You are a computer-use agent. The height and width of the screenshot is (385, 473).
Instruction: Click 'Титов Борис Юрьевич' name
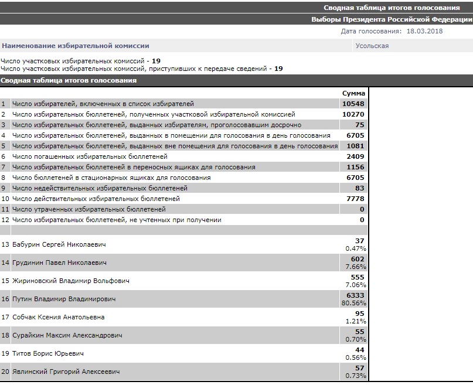coord(48,353)
